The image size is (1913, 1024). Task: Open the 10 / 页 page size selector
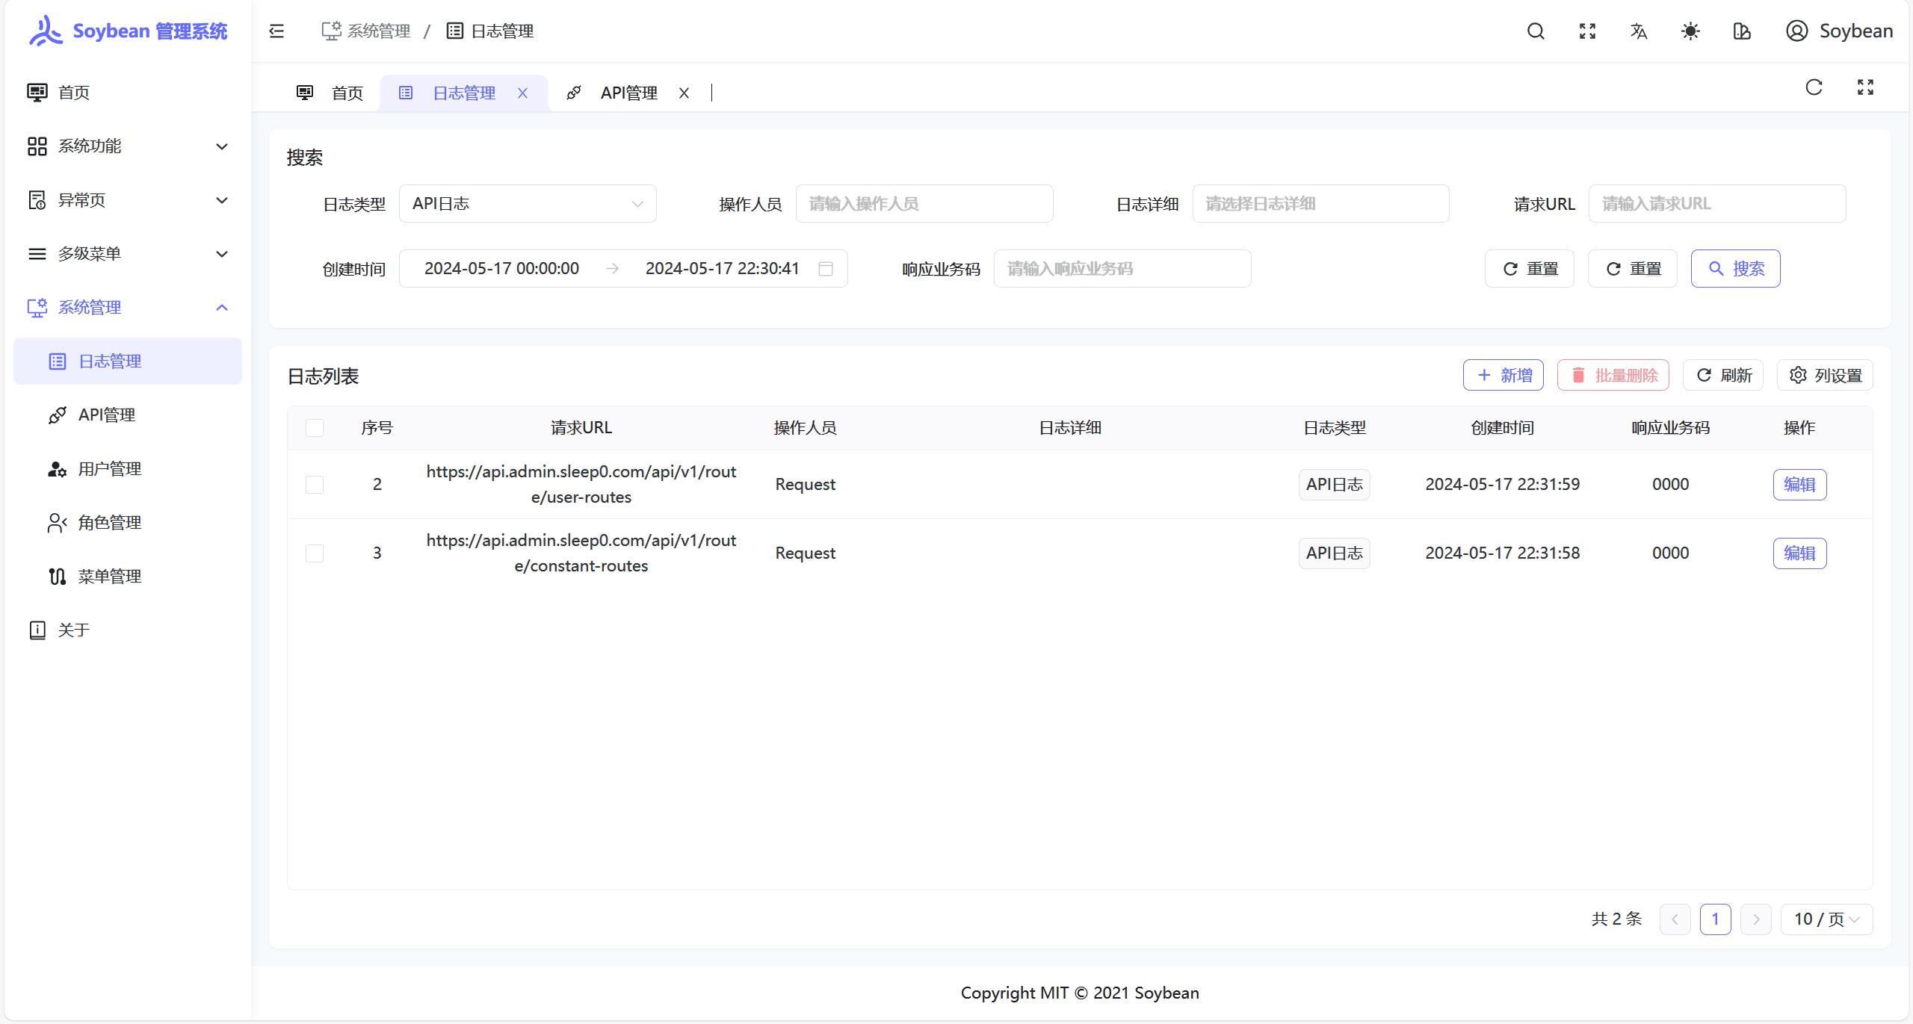coord(1826,919)
